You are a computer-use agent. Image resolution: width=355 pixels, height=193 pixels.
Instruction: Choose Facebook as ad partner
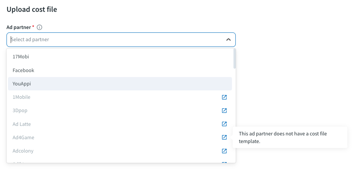click(120, 70)
